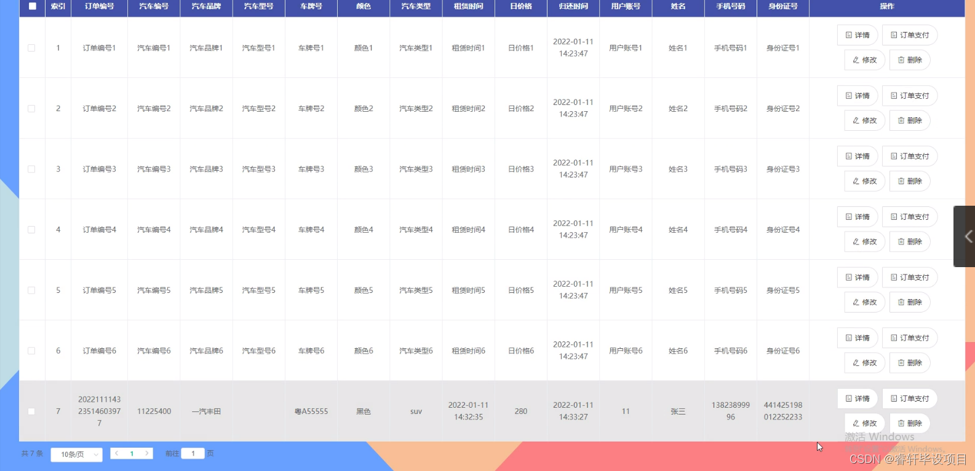The image size is (975, 471).
Task: Click the 汽车品牌 column header
Action: (206, 6)
